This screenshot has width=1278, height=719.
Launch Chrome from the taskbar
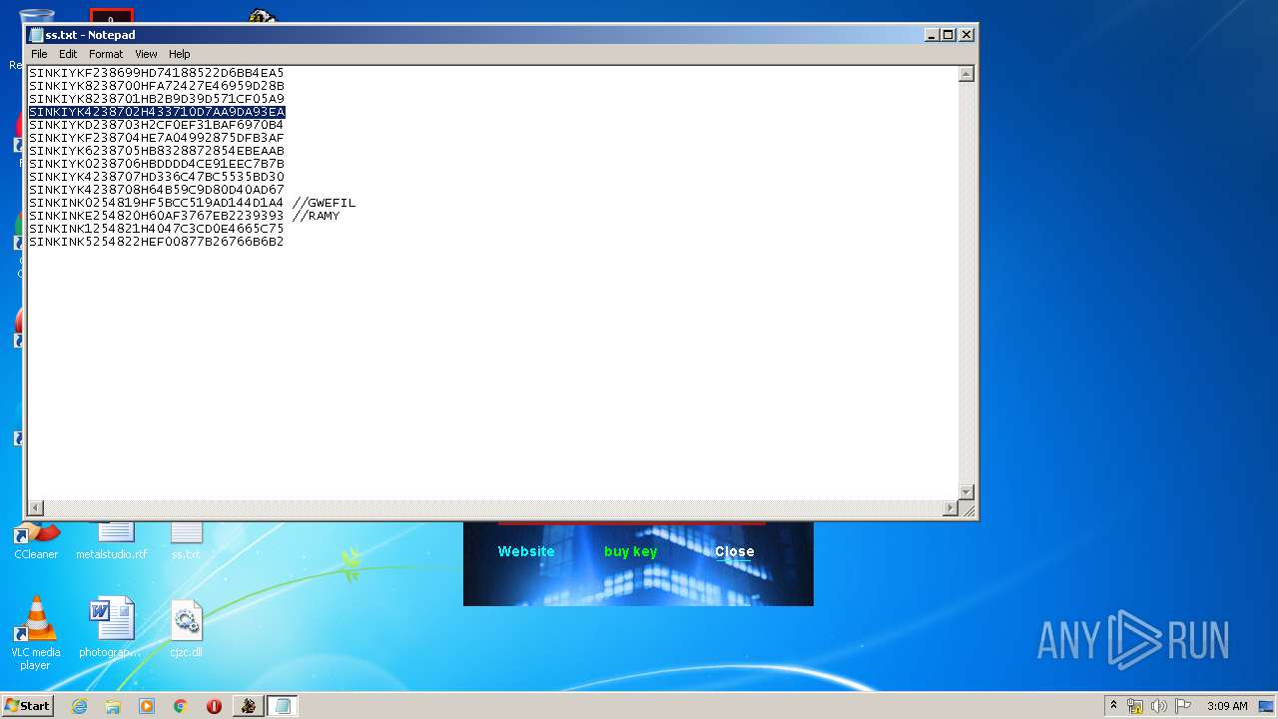point(181,706)
